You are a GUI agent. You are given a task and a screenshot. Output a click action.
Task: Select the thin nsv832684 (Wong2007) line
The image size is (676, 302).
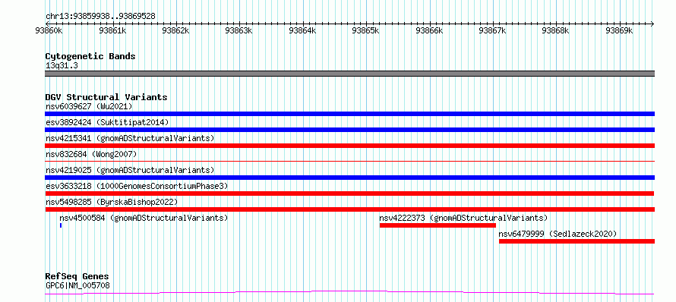[349, 161]
